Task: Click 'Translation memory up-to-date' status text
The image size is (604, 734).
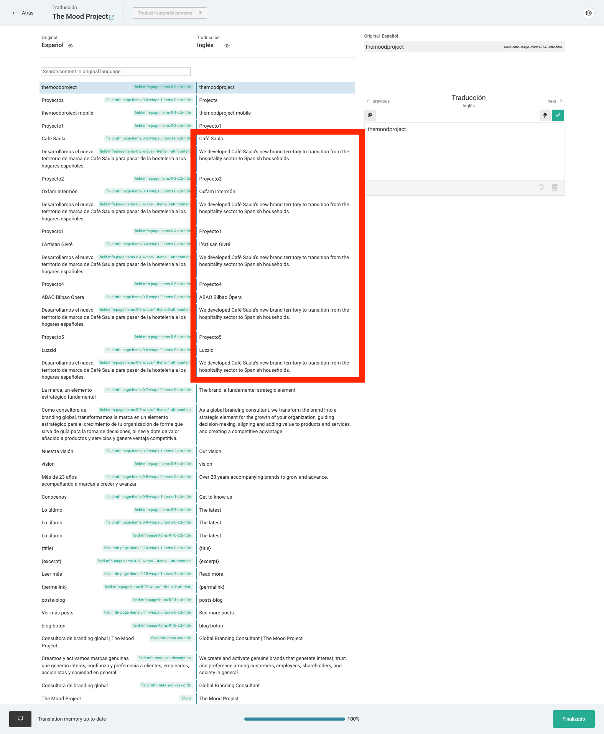Action: coord(72,719)
